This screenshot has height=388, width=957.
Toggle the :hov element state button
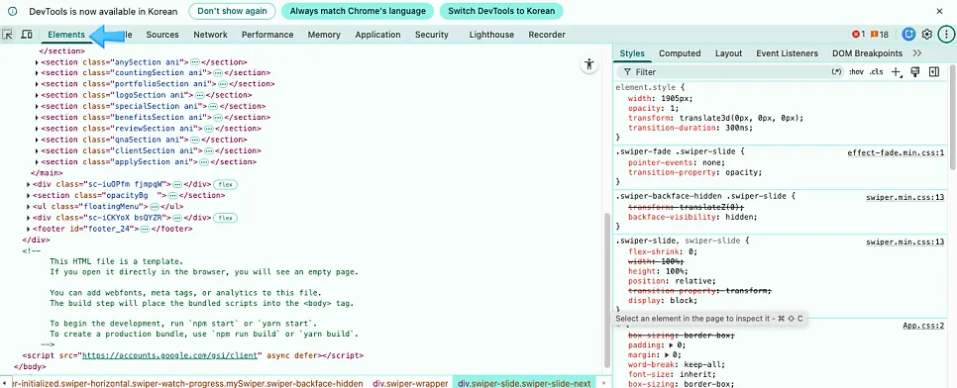856,72
